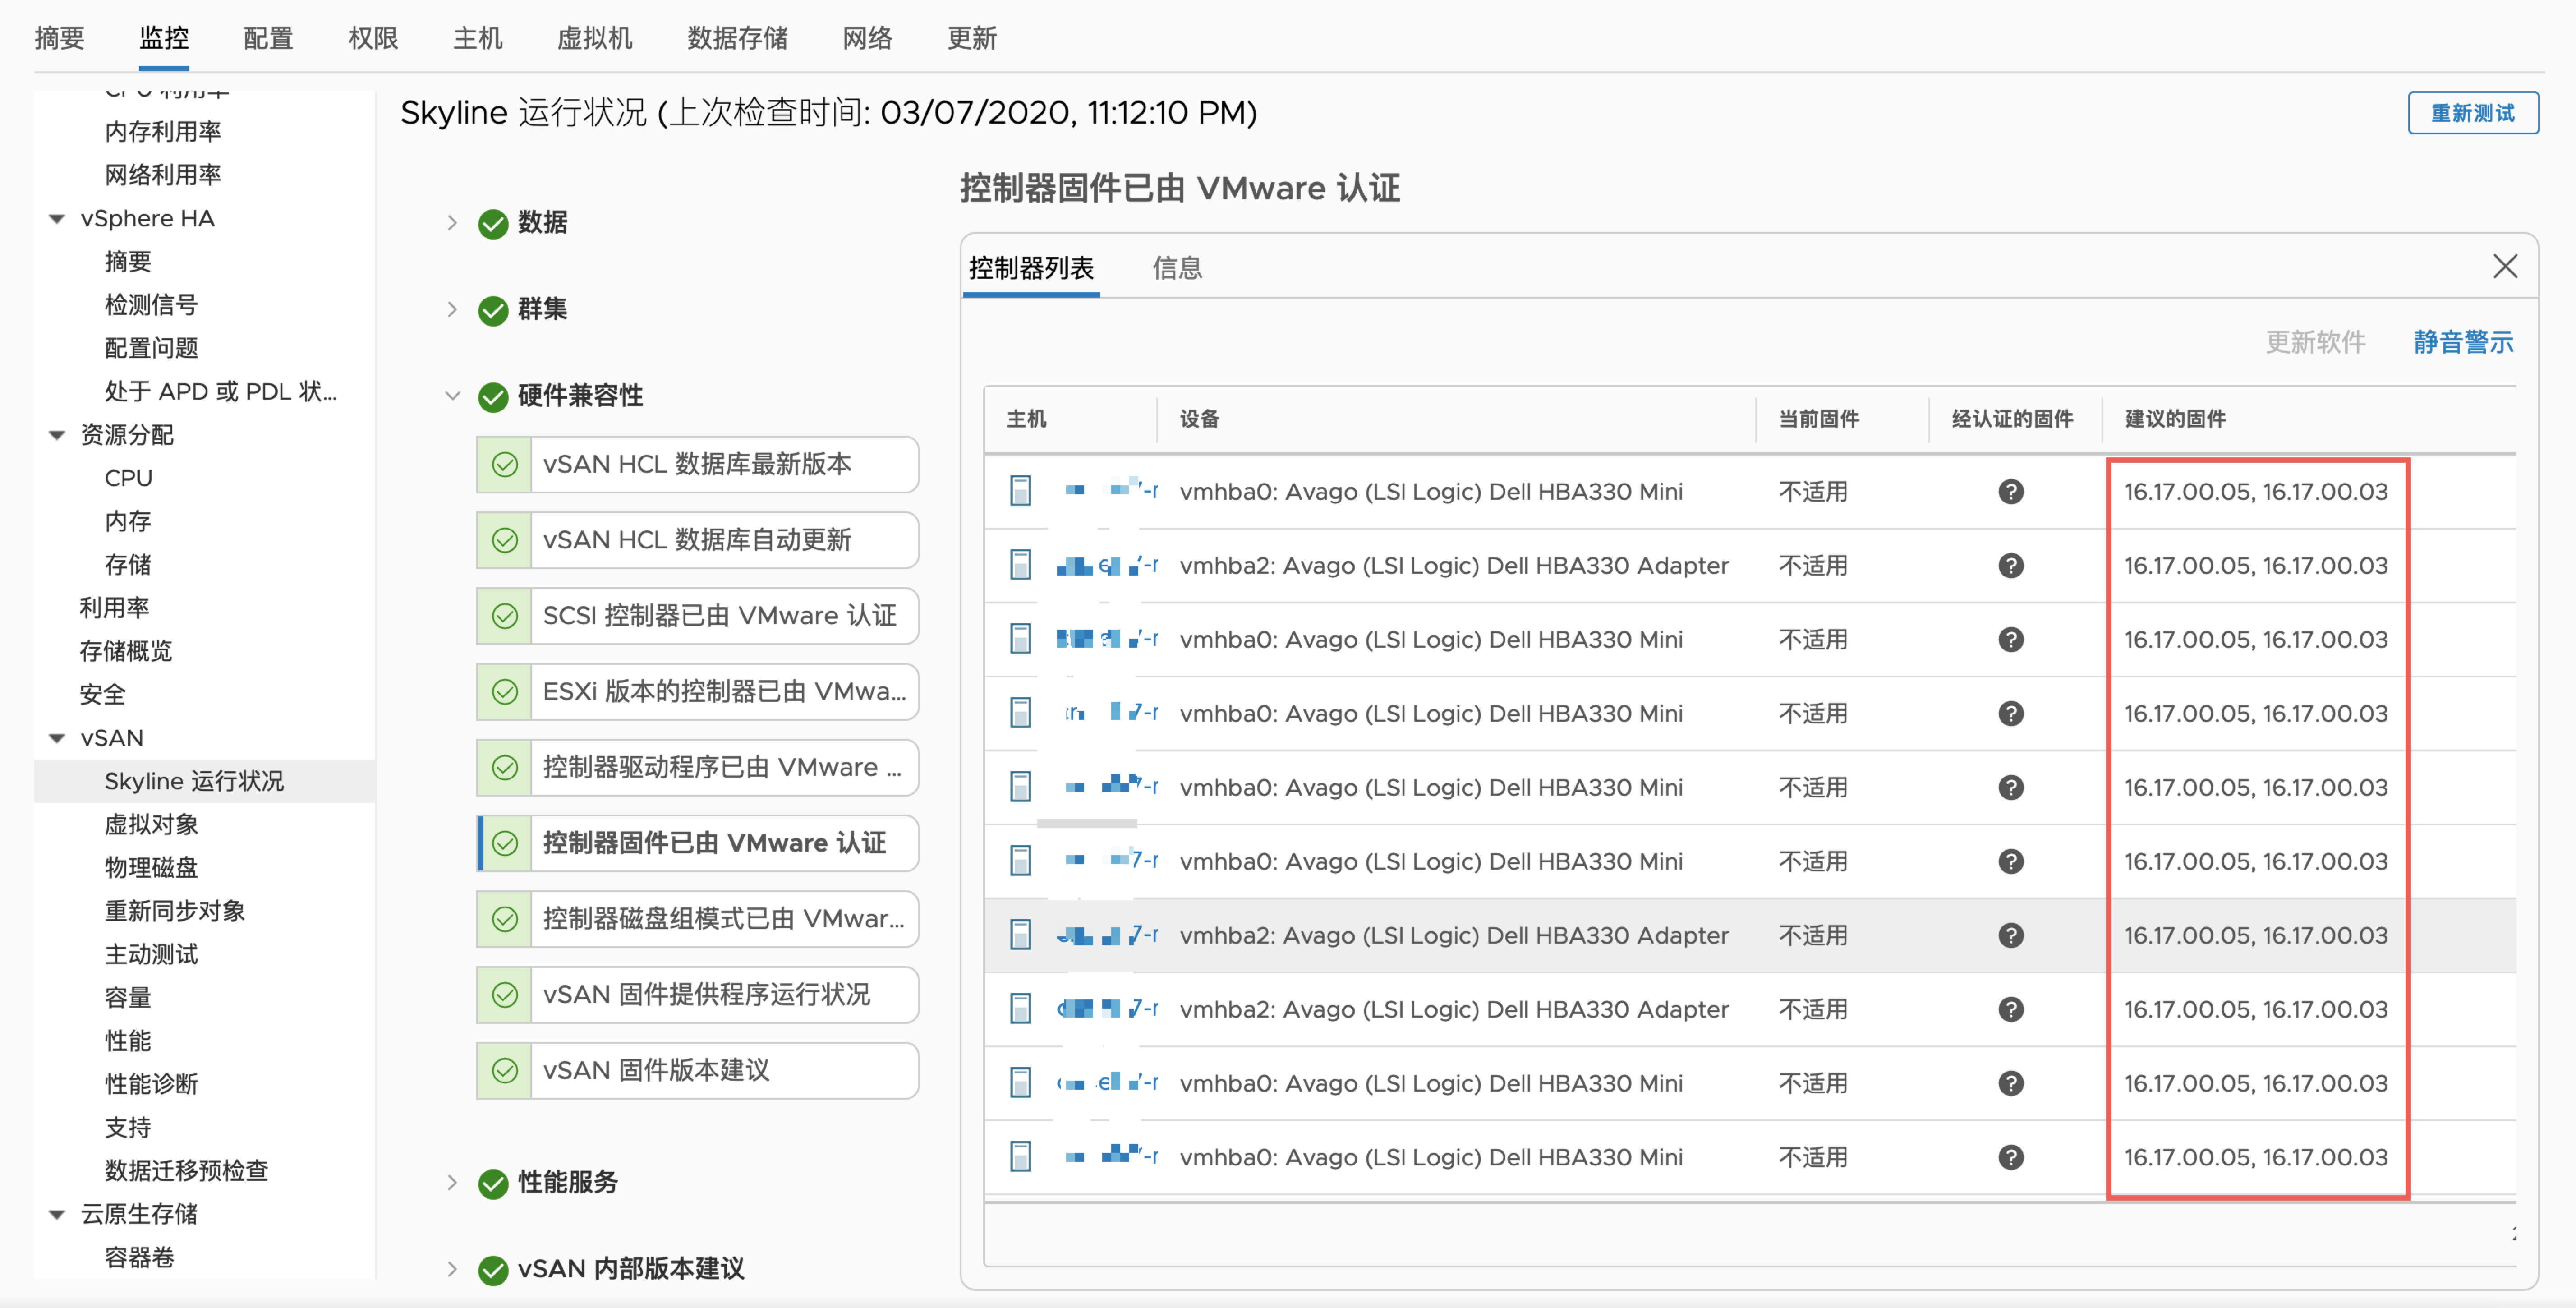Open 控制器磁盘组模式已由 VMware check
This screenshot has height=1308, width=2576.
pyautogui.click(x=697, y=919)
